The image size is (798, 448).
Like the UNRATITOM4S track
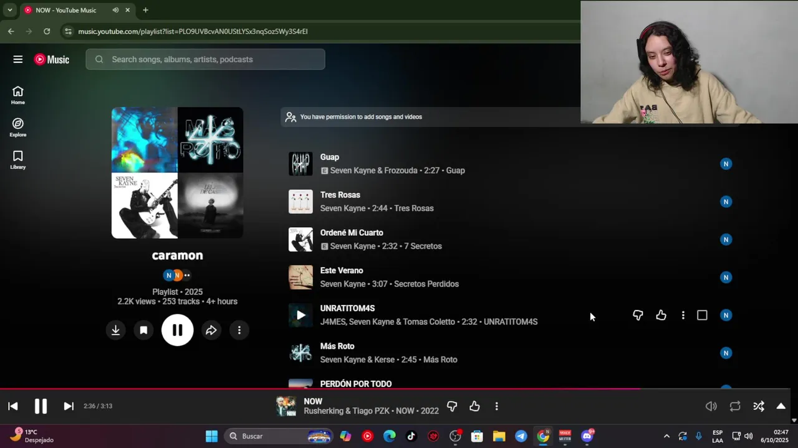coord(661,315)
